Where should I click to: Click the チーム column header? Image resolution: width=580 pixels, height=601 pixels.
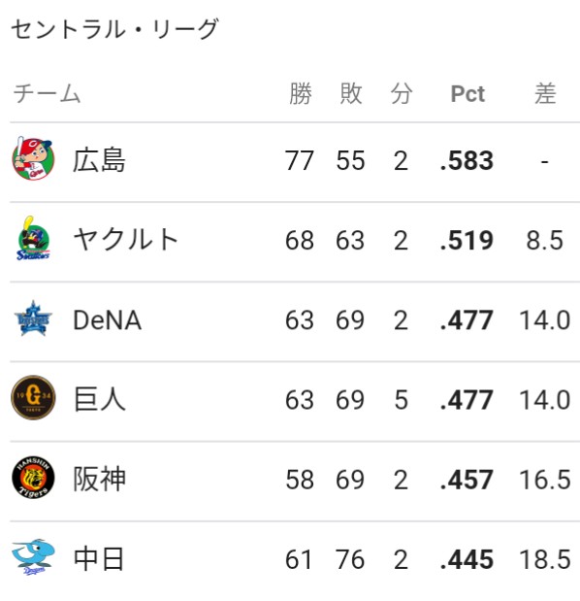point(47,93)
